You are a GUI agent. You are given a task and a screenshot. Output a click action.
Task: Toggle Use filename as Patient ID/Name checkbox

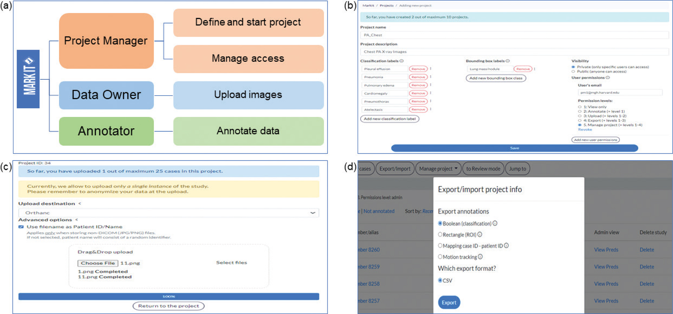(21, 227)
